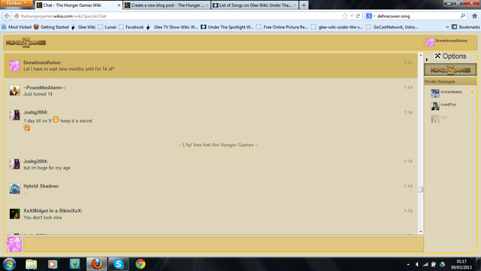481x271 pixels.
Task: Click the username DrewlovesKuinn in the chat message
Action: pos(42,62)
